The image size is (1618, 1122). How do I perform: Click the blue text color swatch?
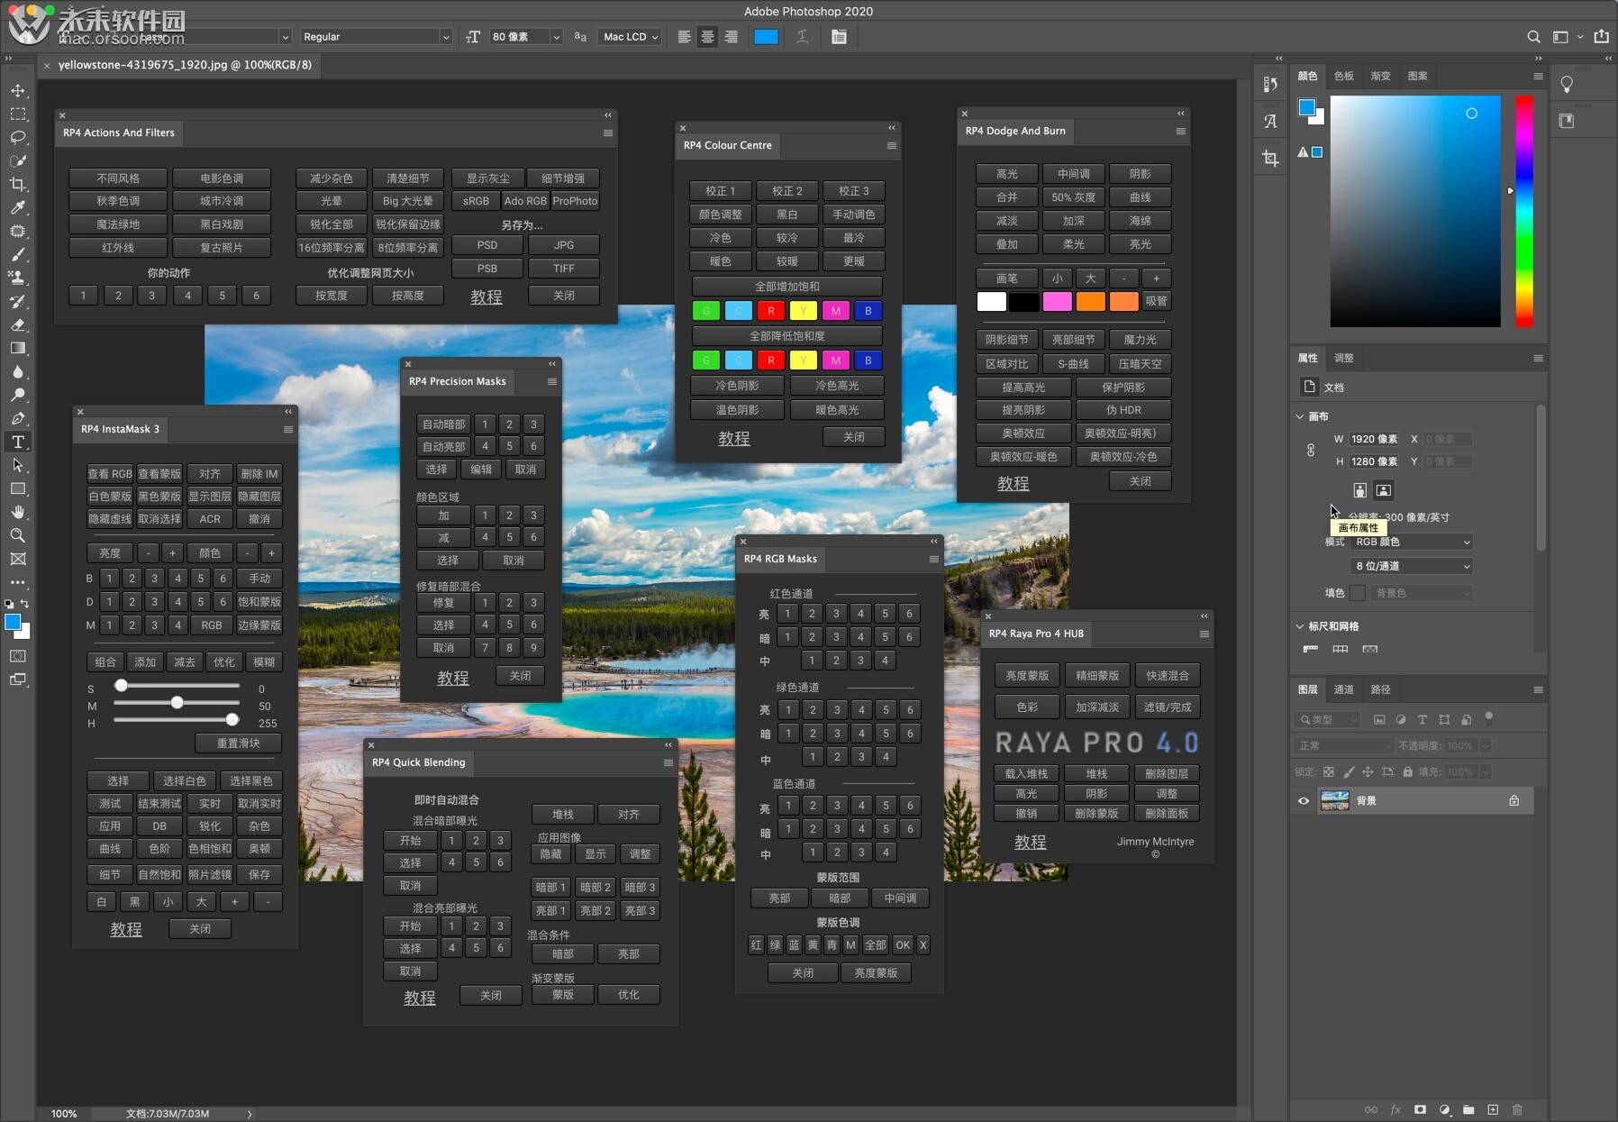[766, 37]
